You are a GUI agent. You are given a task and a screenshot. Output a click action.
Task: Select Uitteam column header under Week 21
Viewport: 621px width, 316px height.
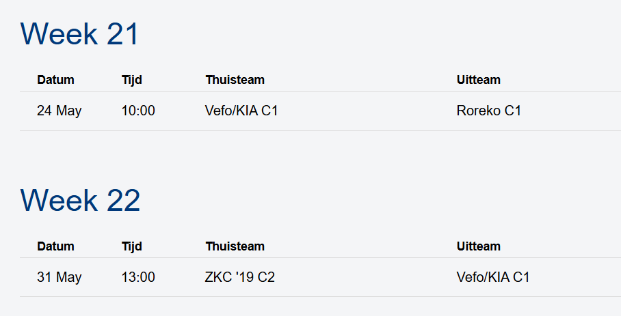click(x=479, y=80)
